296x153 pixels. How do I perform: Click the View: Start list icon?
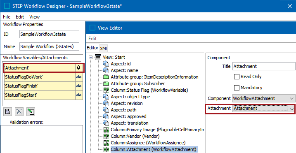coord(98,57)
